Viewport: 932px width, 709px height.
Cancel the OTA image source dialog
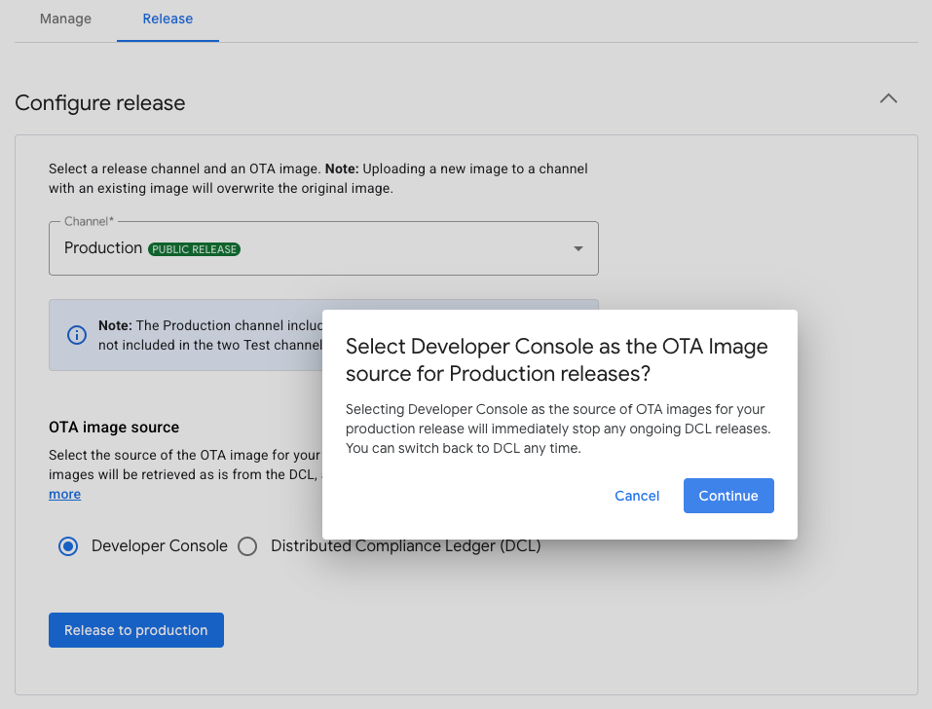tap(636, 496)
